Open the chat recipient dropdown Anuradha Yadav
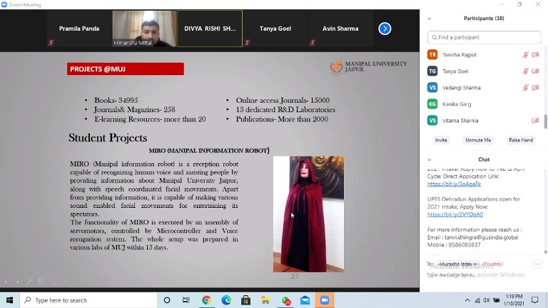The image size is (548, 308). pyautogui.click(x=457, y=264)
